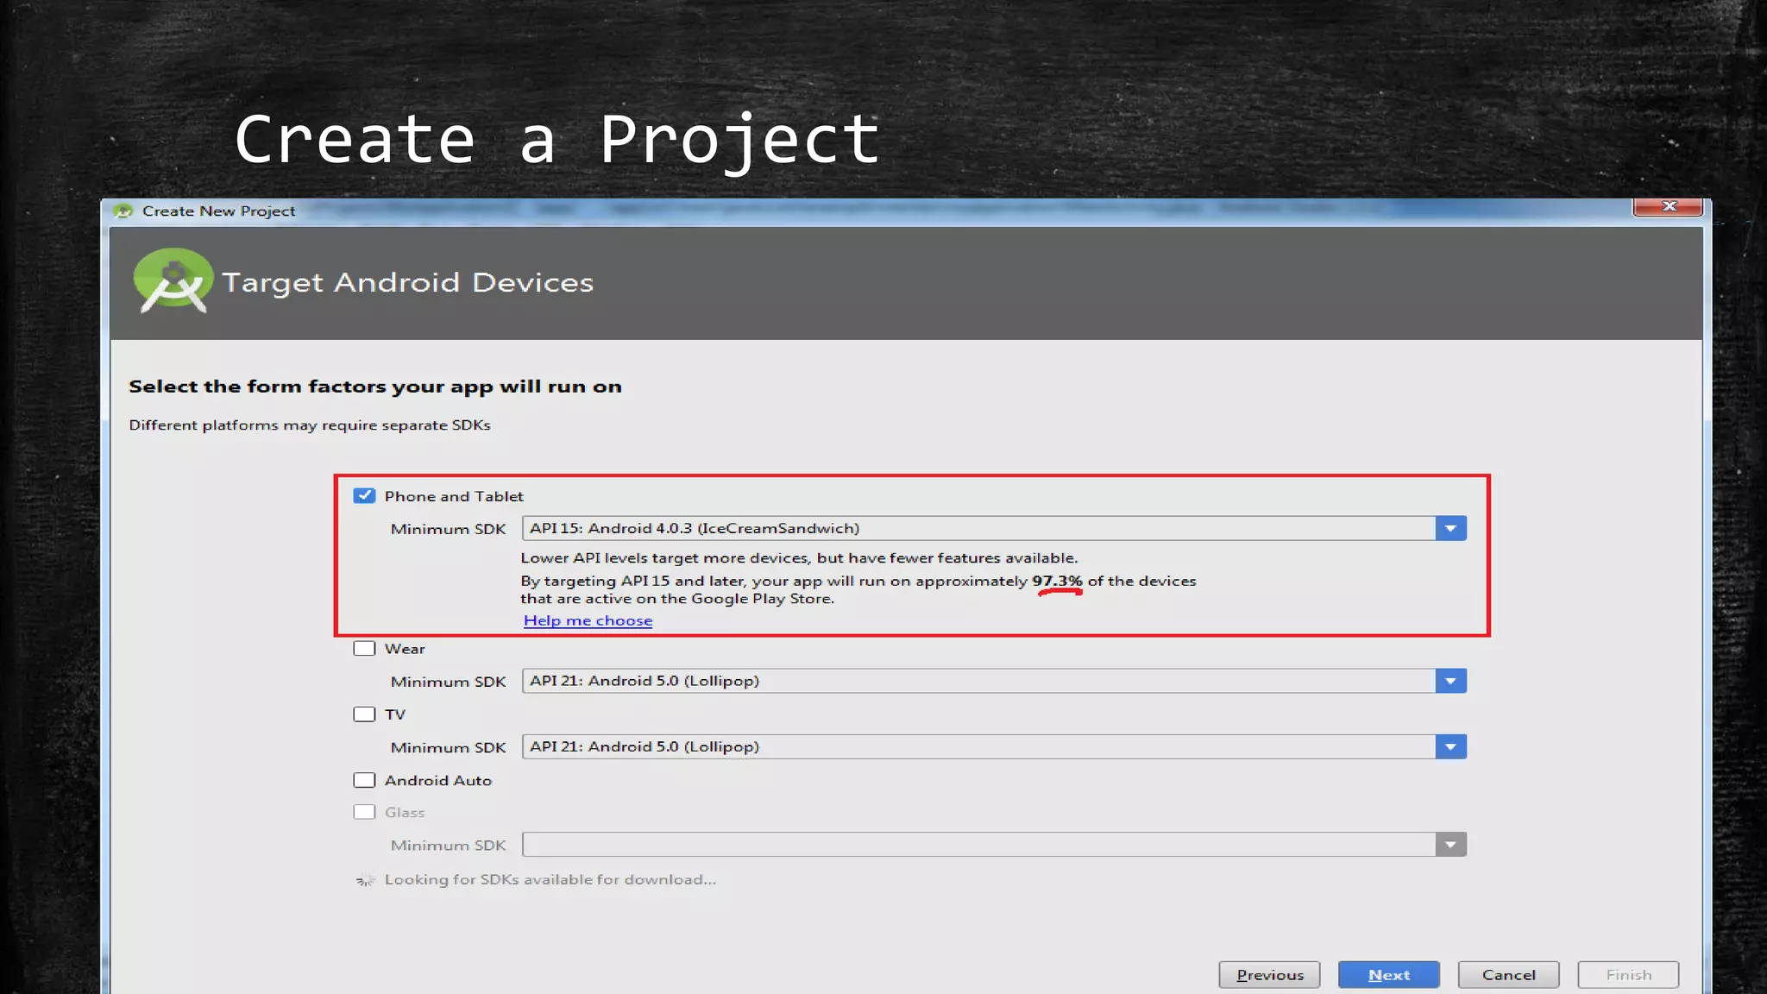This screenshot has height=994, width=1767.
Task: Click the Minimum SDK label under Wear
Action: 448,682
